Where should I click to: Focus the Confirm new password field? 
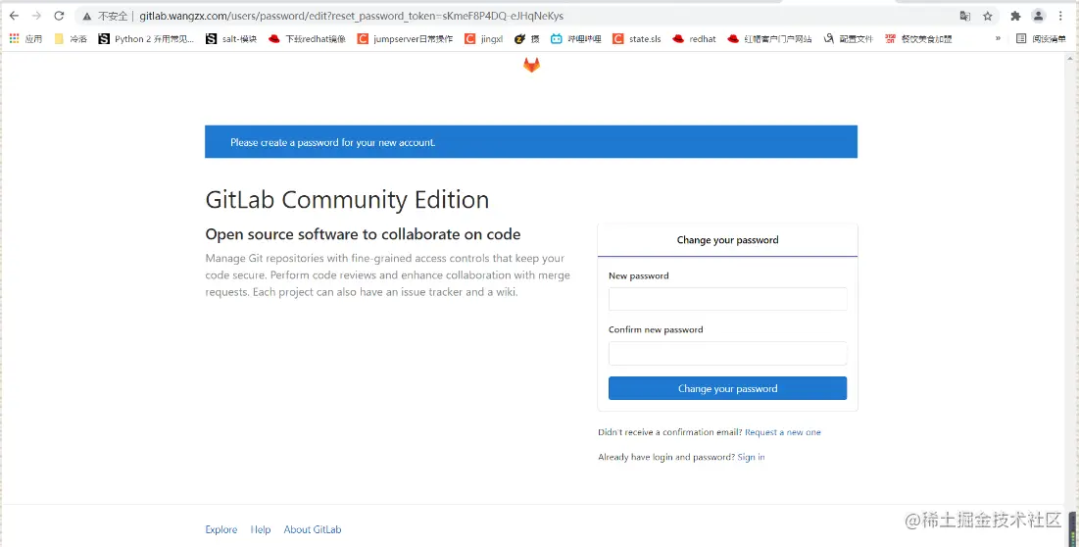(x=727, y=353)
